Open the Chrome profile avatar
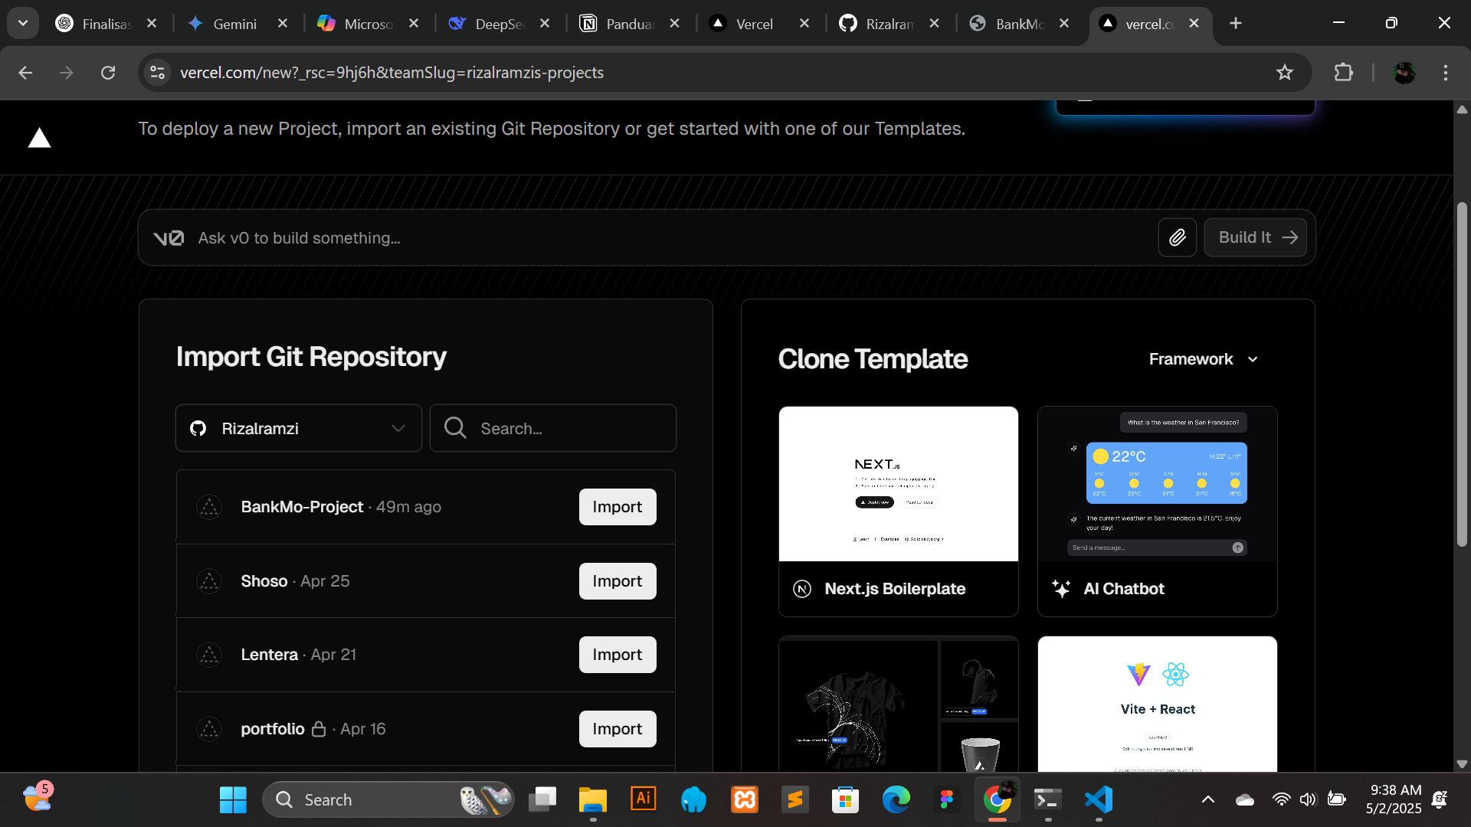 click(x=1404, y=73)
